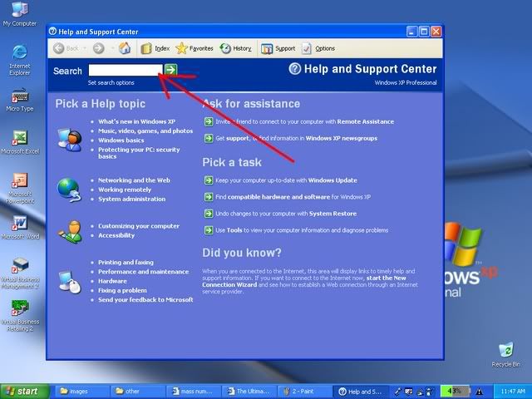Screen dimensions: 532x399
Task: Open the Index in Help toolbar
Action: 155,48
